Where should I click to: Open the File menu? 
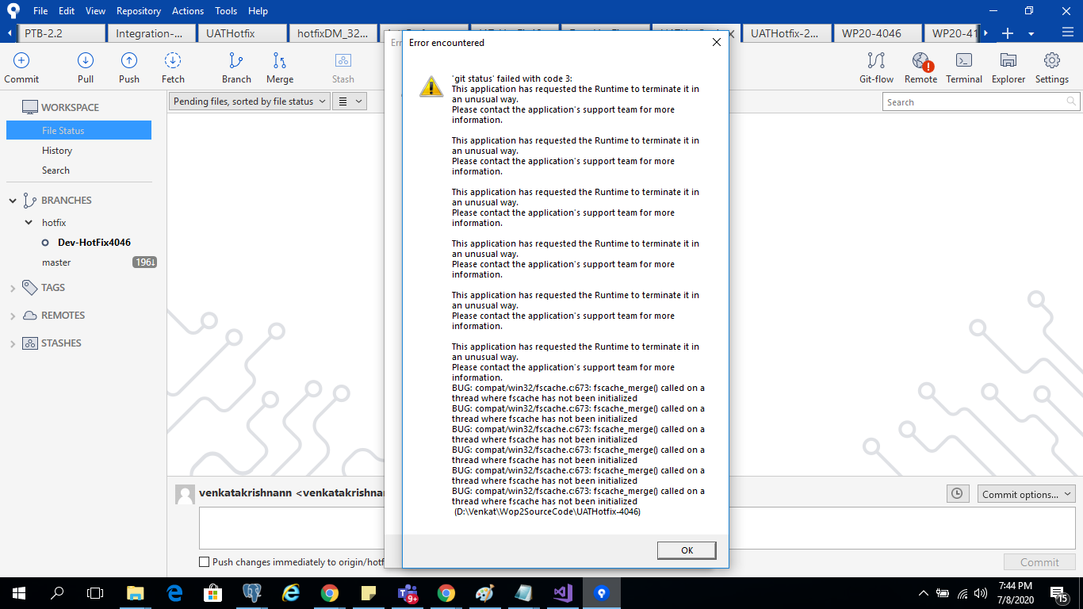[40, 11]
